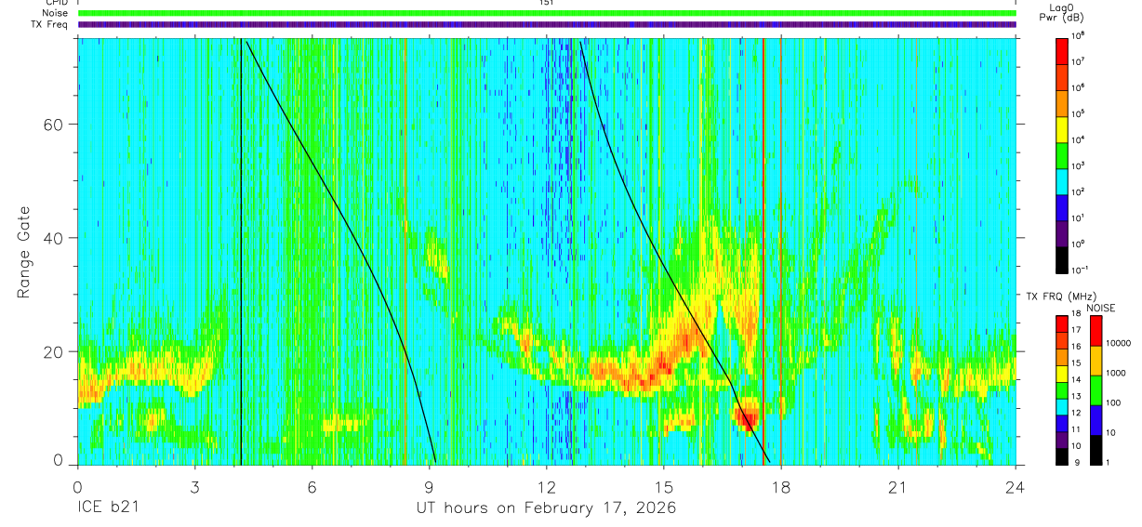
Task: Click the '21' tick on the UT hours axis
Action: pyautogui.click(x=898, y=487)
